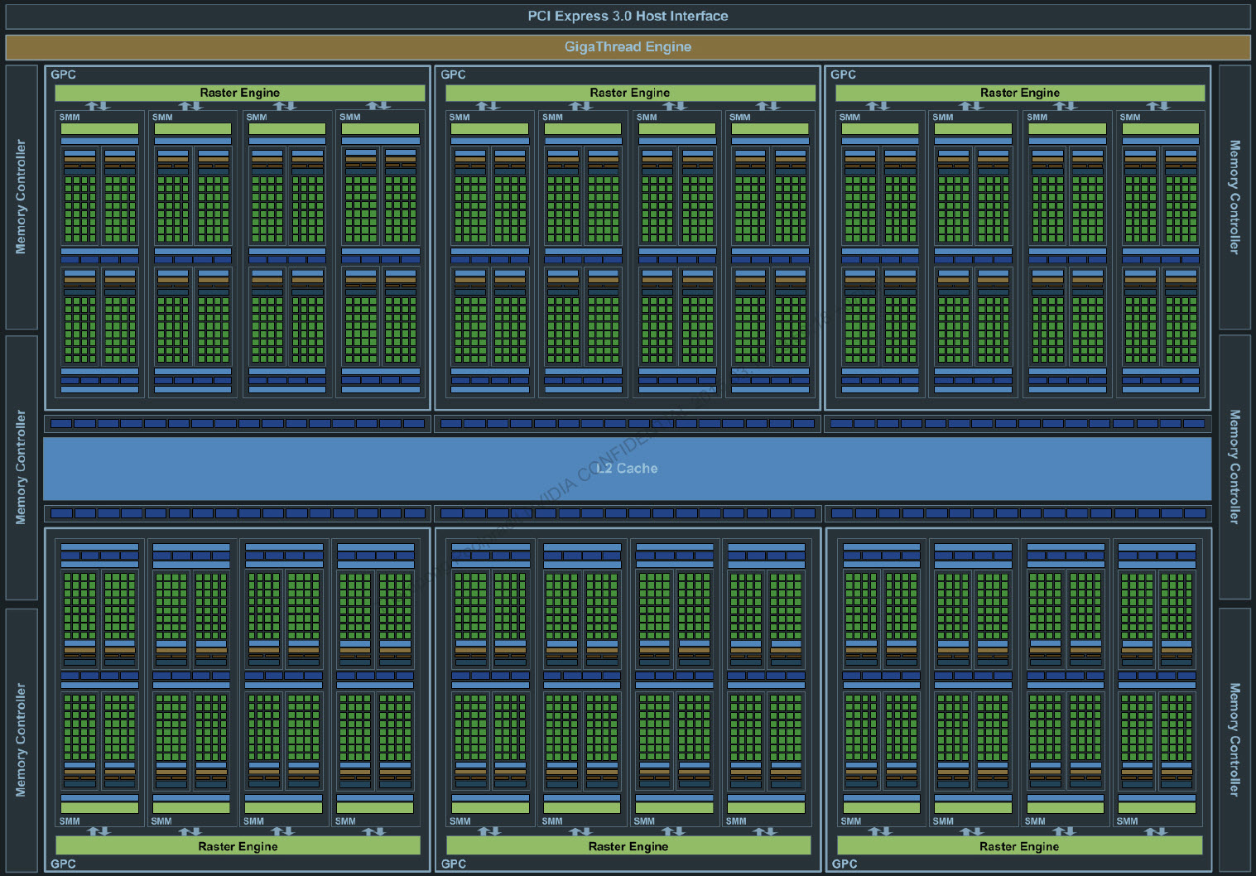Click the GPC label of top-left cluster
The image size is (1256, 876).
[63, 75]
